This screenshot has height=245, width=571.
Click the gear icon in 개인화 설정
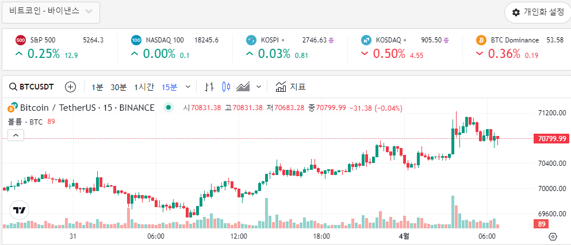pos(516,13)
